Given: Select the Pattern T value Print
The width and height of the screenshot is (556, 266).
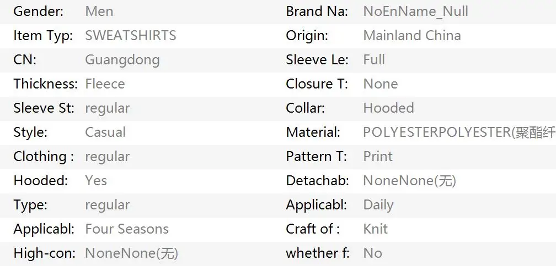Looking at the screenshot, I should [x=378, y=157].
